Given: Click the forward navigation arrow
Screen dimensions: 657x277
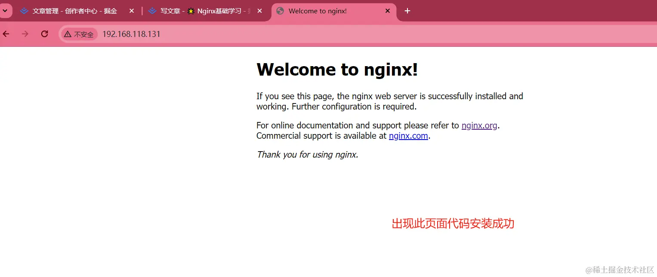Looking at the screenshot, I should point(25,34).
